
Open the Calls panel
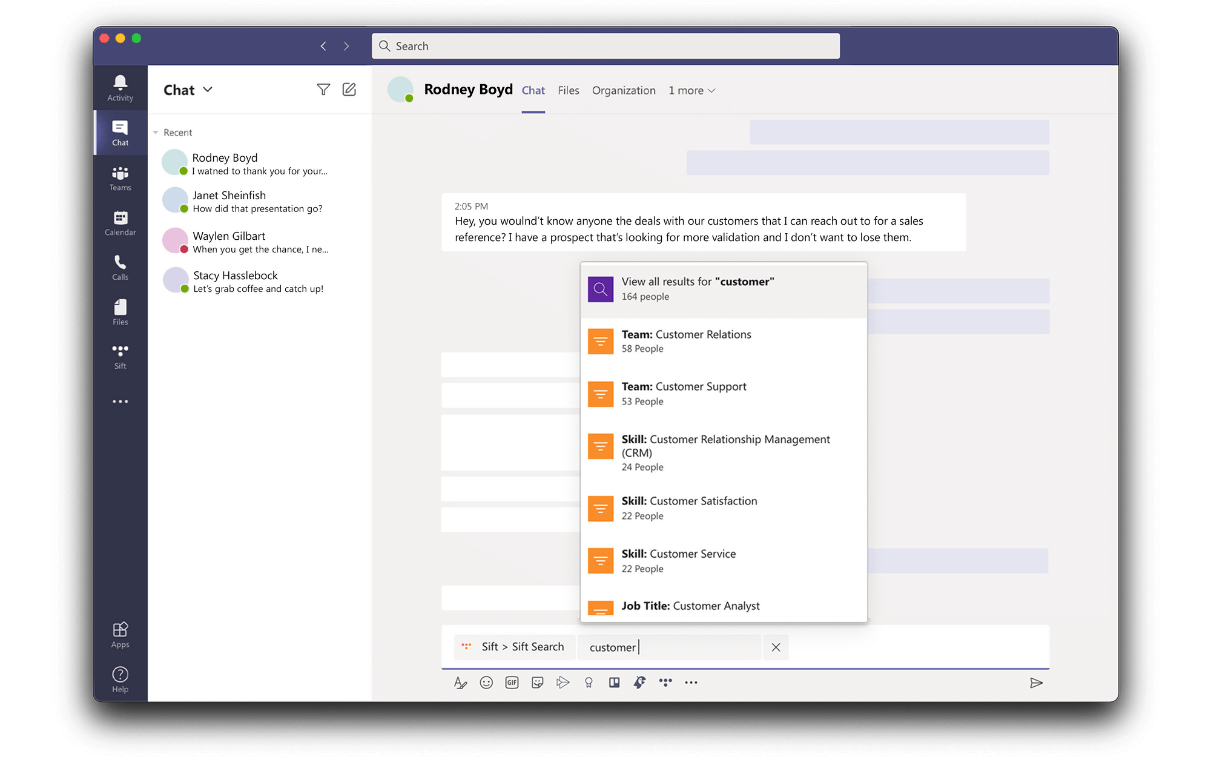coord(120,266)
